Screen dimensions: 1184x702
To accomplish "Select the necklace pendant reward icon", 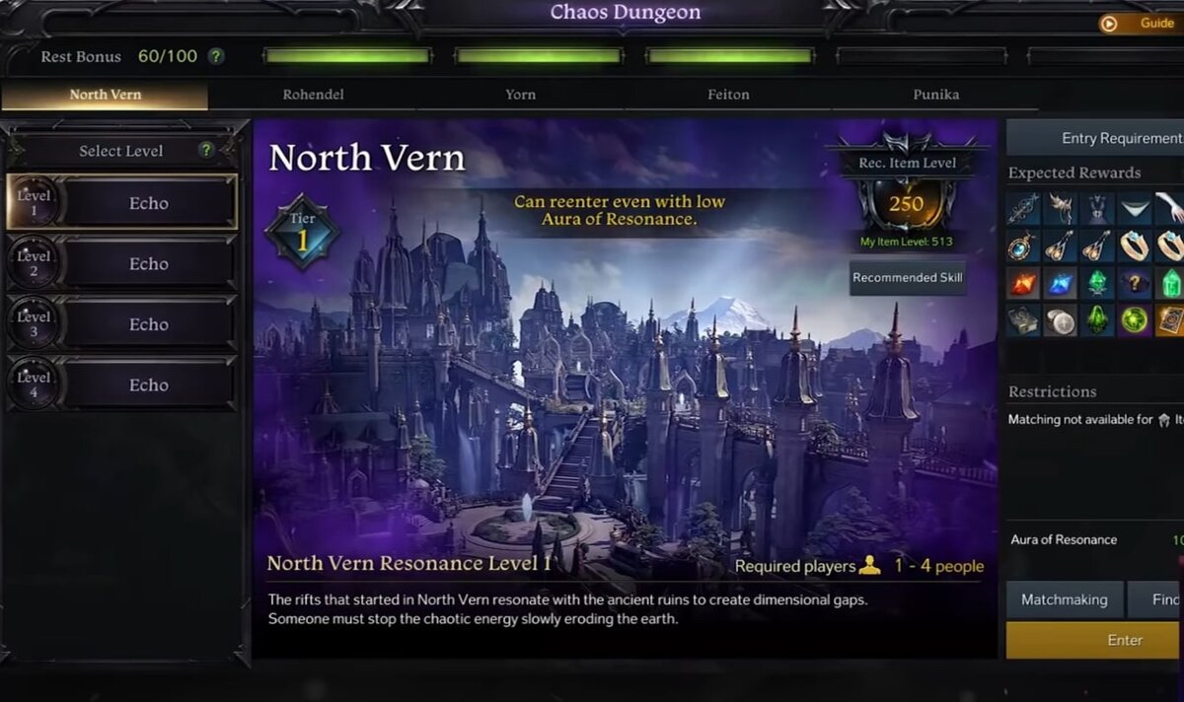I will (1023, 246).
